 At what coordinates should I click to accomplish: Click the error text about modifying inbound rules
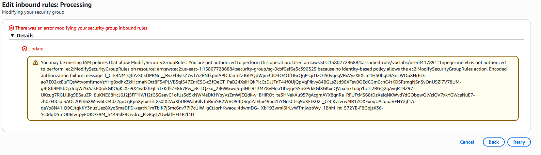tap(81, 28)
